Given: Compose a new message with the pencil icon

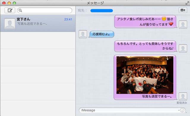Looking at the screenshot, I should (10, 10).
